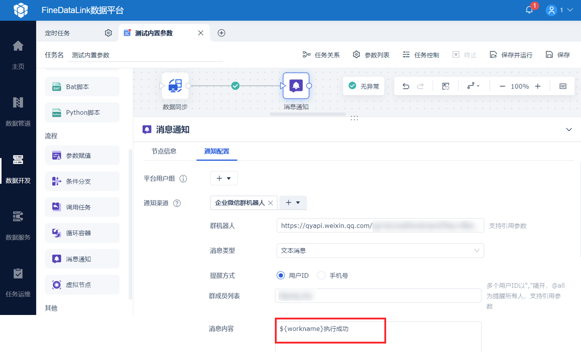The image size is (581, 352).
Task: Open 任务运维 in the sidebar
Action: [18, 282]
